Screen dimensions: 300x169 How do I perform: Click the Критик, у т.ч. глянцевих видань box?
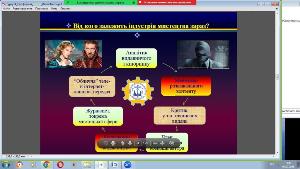tap(180, 116)
